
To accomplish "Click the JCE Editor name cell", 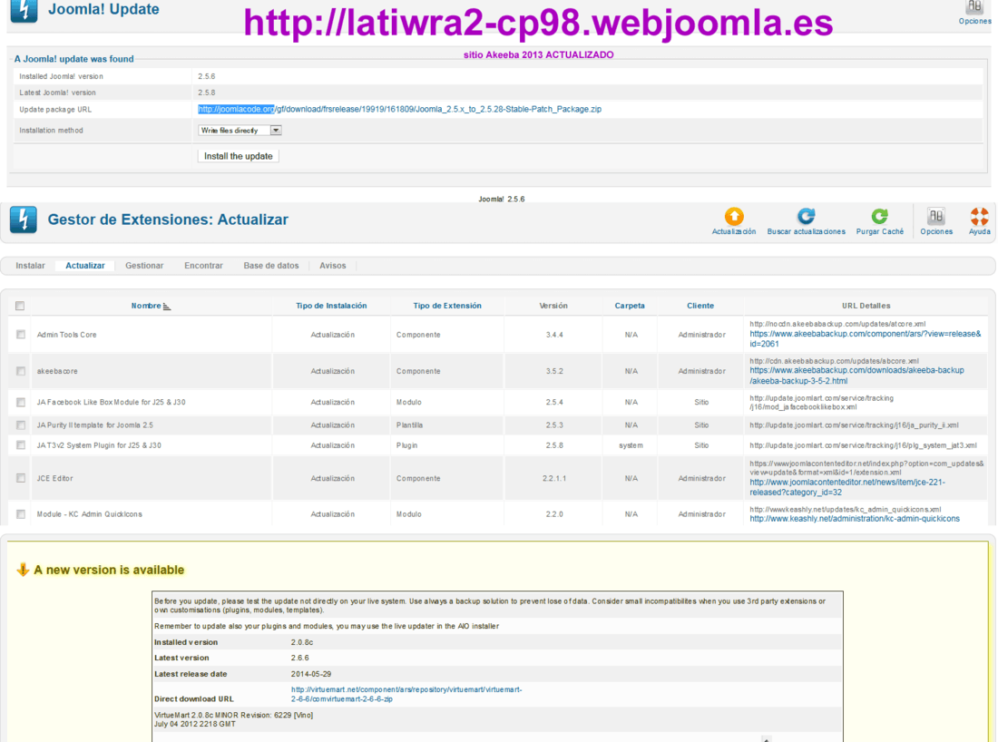I will tap(54, 479).
